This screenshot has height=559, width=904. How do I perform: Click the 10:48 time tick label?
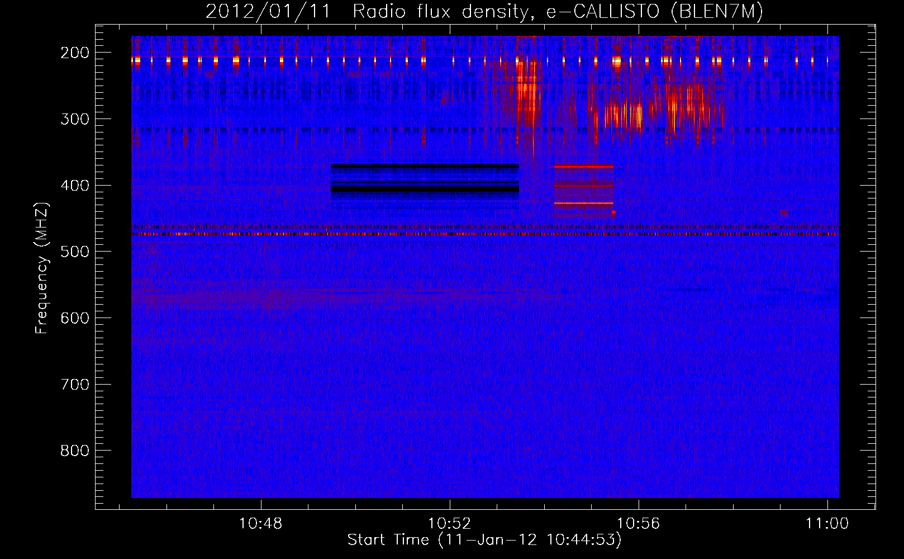coord(260,524)
